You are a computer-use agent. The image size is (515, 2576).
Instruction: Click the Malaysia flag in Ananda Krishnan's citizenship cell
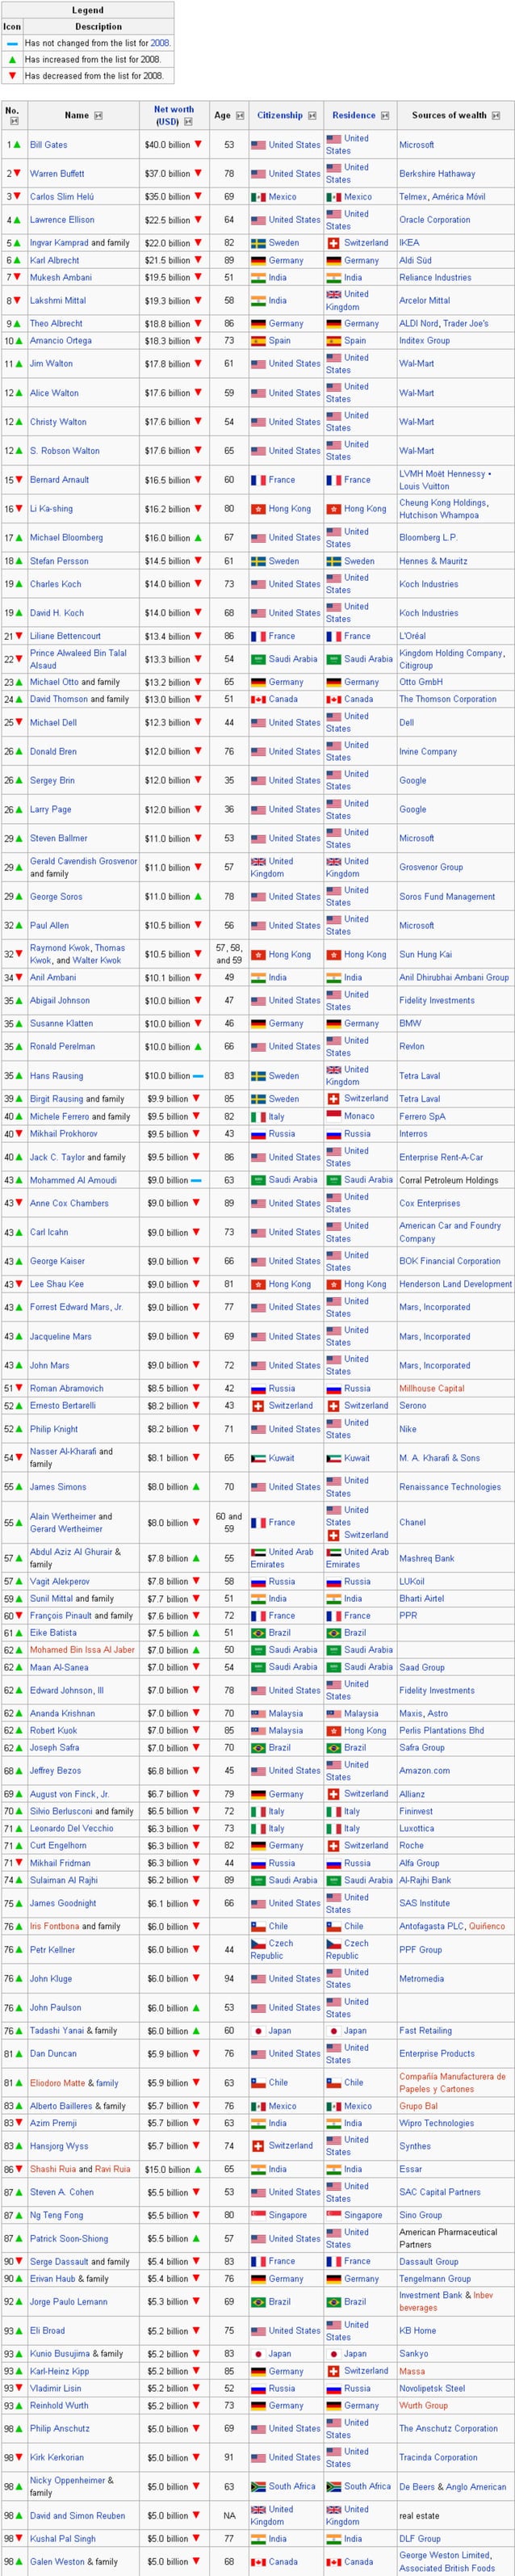(258, 1713)
